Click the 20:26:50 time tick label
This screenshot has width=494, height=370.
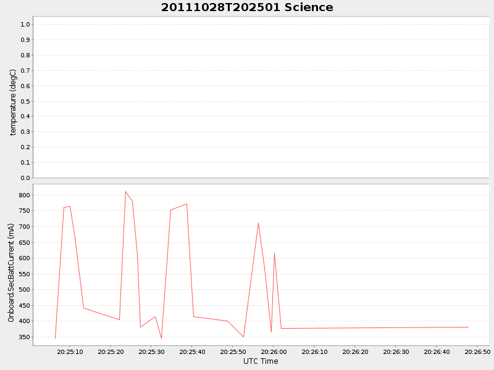pyautogui.click(x=477, y=351)
